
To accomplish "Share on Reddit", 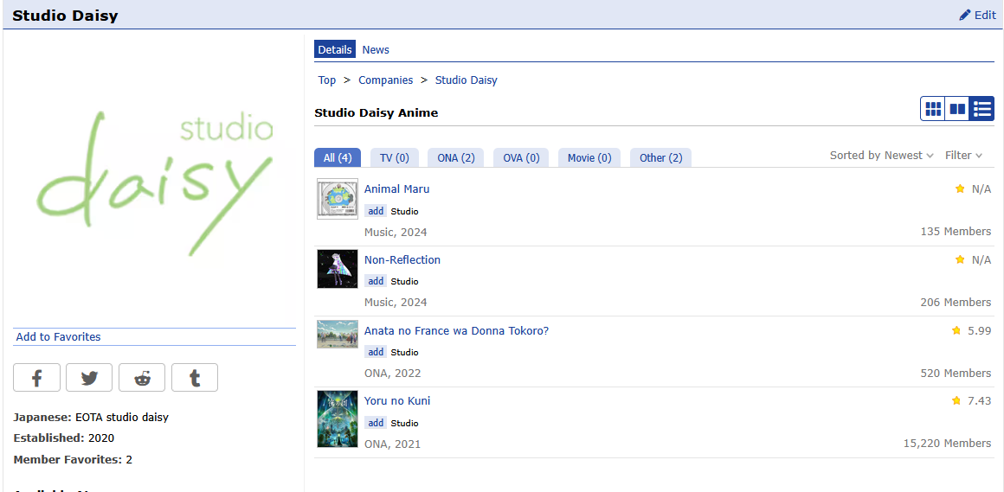I will pos(141,378).
